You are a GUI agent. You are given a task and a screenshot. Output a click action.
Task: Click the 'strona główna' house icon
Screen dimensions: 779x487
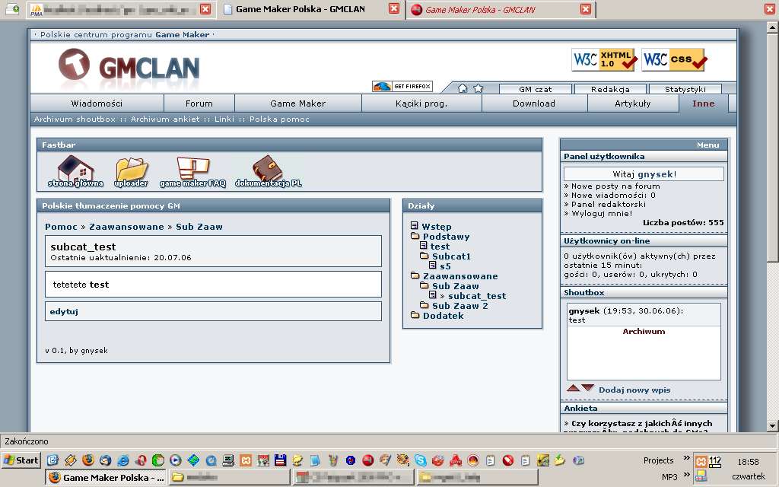point(75,169)
